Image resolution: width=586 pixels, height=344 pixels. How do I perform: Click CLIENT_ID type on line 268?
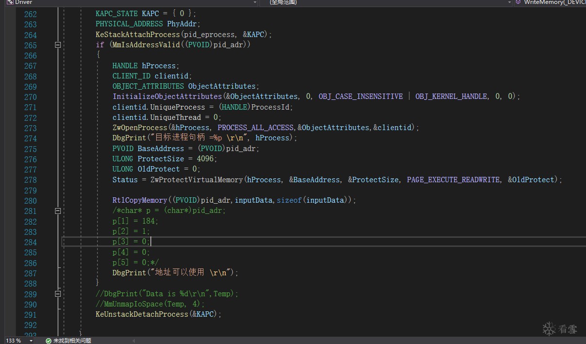point(131,76)
